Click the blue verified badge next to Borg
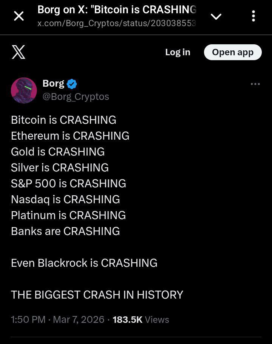Viewport: 272px width, 344px height. [x=72, y=84]
